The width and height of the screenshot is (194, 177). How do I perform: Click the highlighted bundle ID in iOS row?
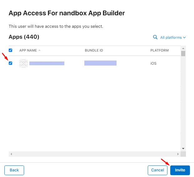coord(100,63)
